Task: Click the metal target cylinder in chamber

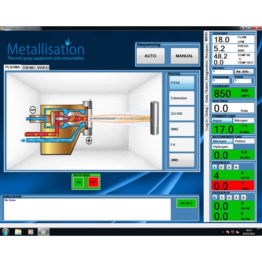Action: (x=155, y=118)
